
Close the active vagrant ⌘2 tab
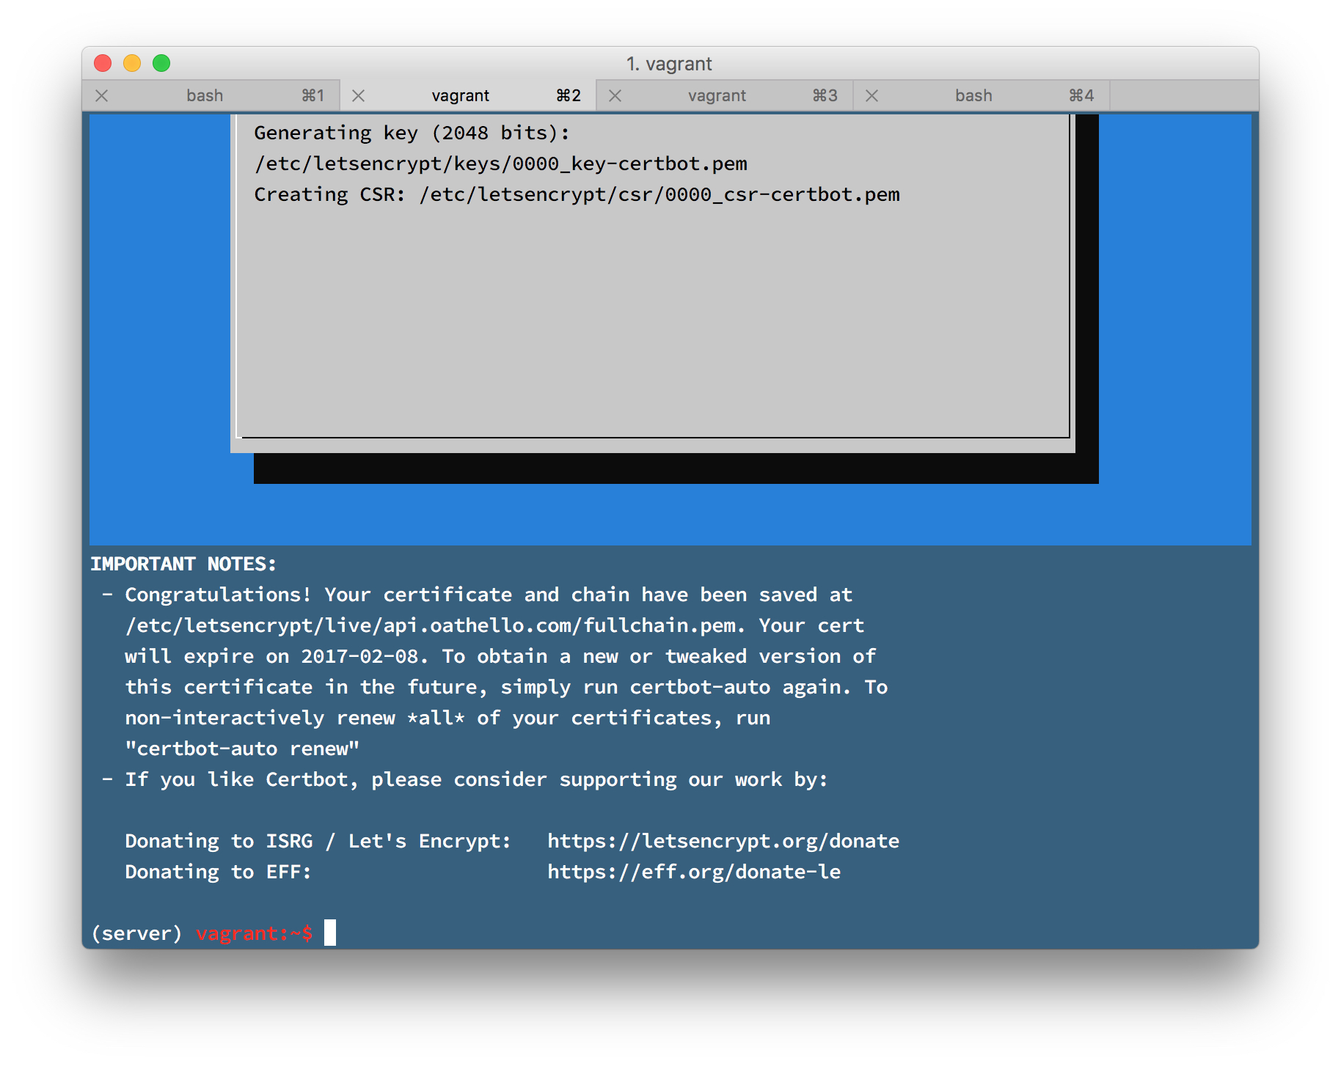point(358,96)
